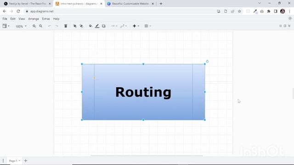Open Chrome three-dot menu
Screen dimensions: 294x165
click(289, 11)
